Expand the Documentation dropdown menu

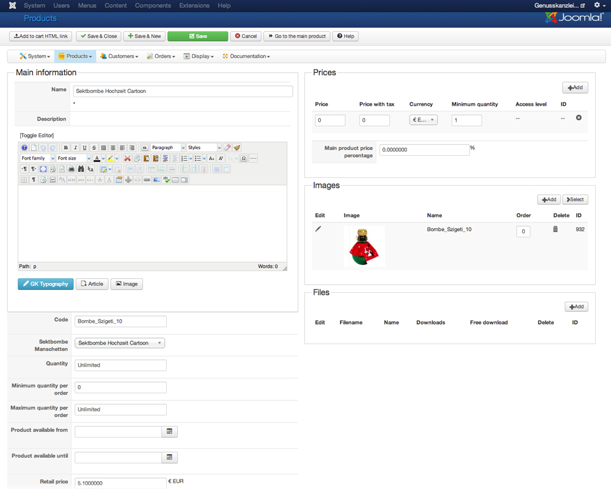coord(246,56)
